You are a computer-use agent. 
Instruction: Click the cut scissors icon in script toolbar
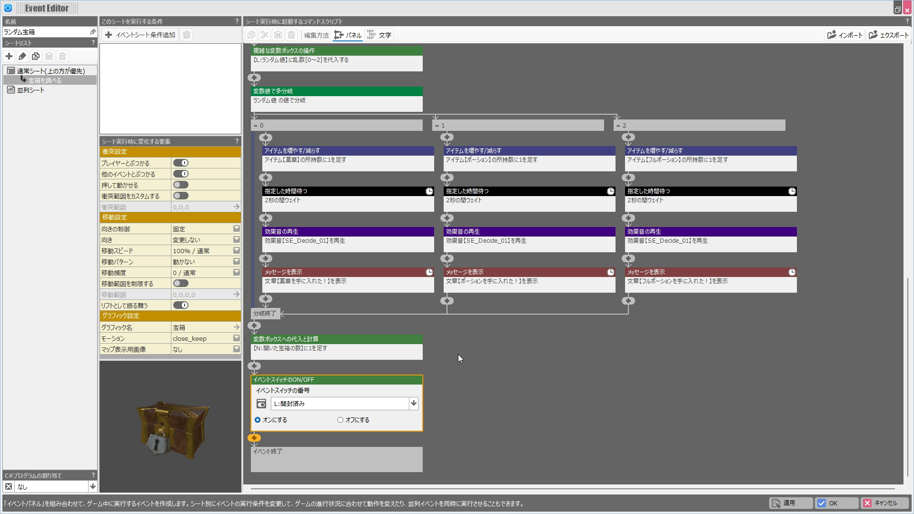(x=265, y=35)
